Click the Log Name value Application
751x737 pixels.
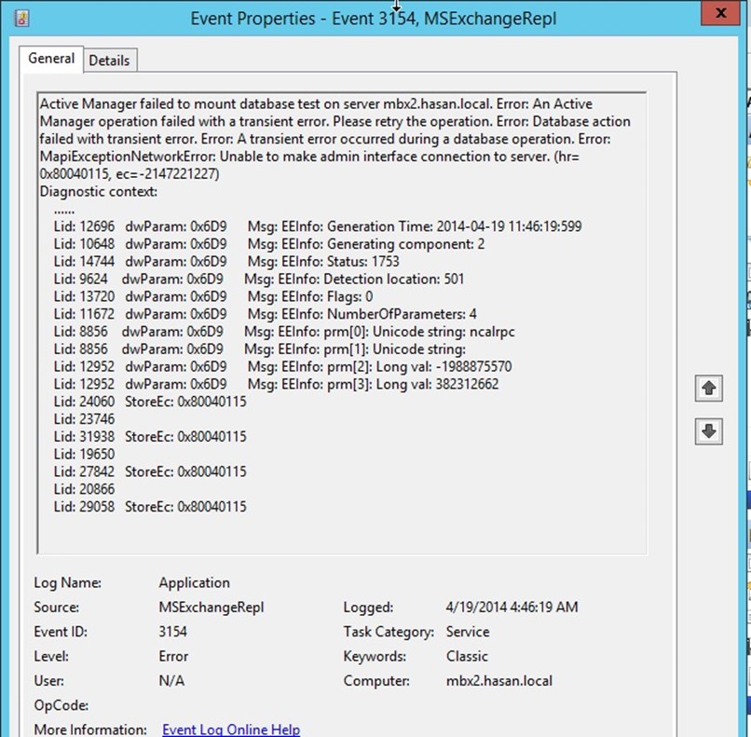point(195,583)
